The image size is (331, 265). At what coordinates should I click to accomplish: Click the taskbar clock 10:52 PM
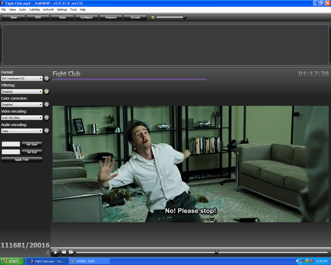[x=321, y=261]
